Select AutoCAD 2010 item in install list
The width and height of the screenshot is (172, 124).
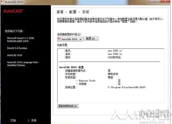click(x=15, y=55)
